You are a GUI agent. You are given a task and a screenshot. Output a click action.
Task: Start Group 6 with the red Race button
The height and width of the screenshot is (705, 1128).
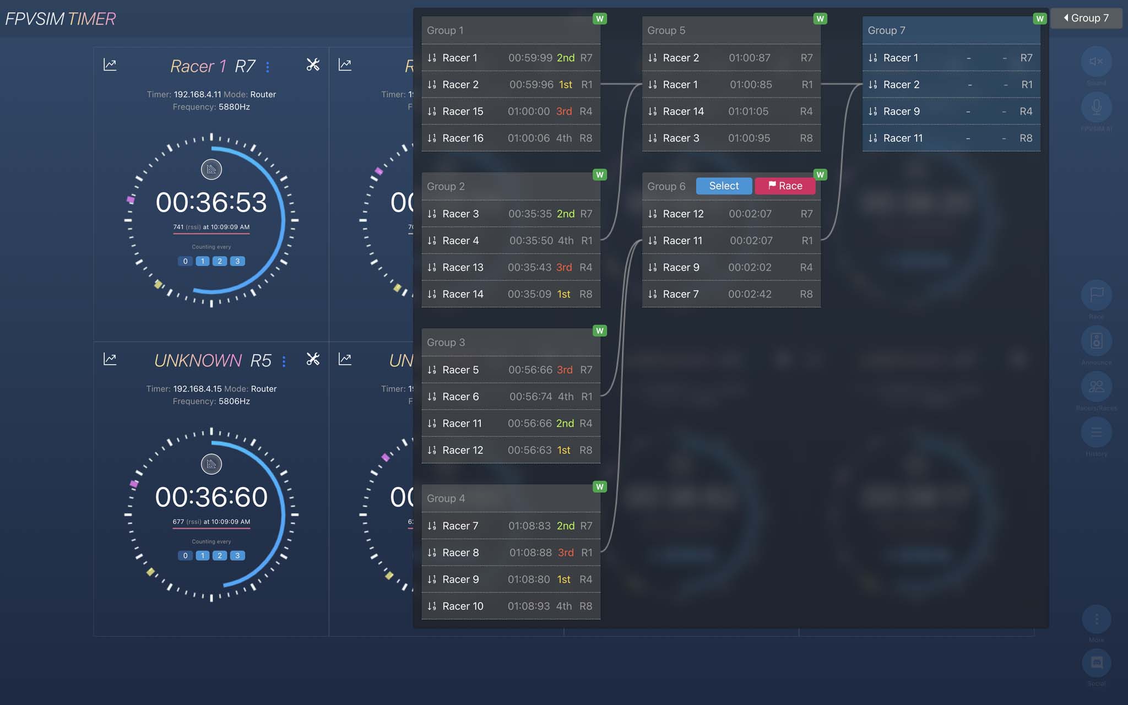(x=785, y=186)
